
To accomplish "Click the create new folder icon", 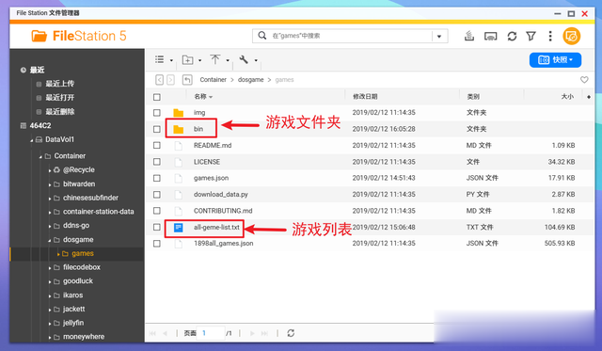I will click(188, 60).
